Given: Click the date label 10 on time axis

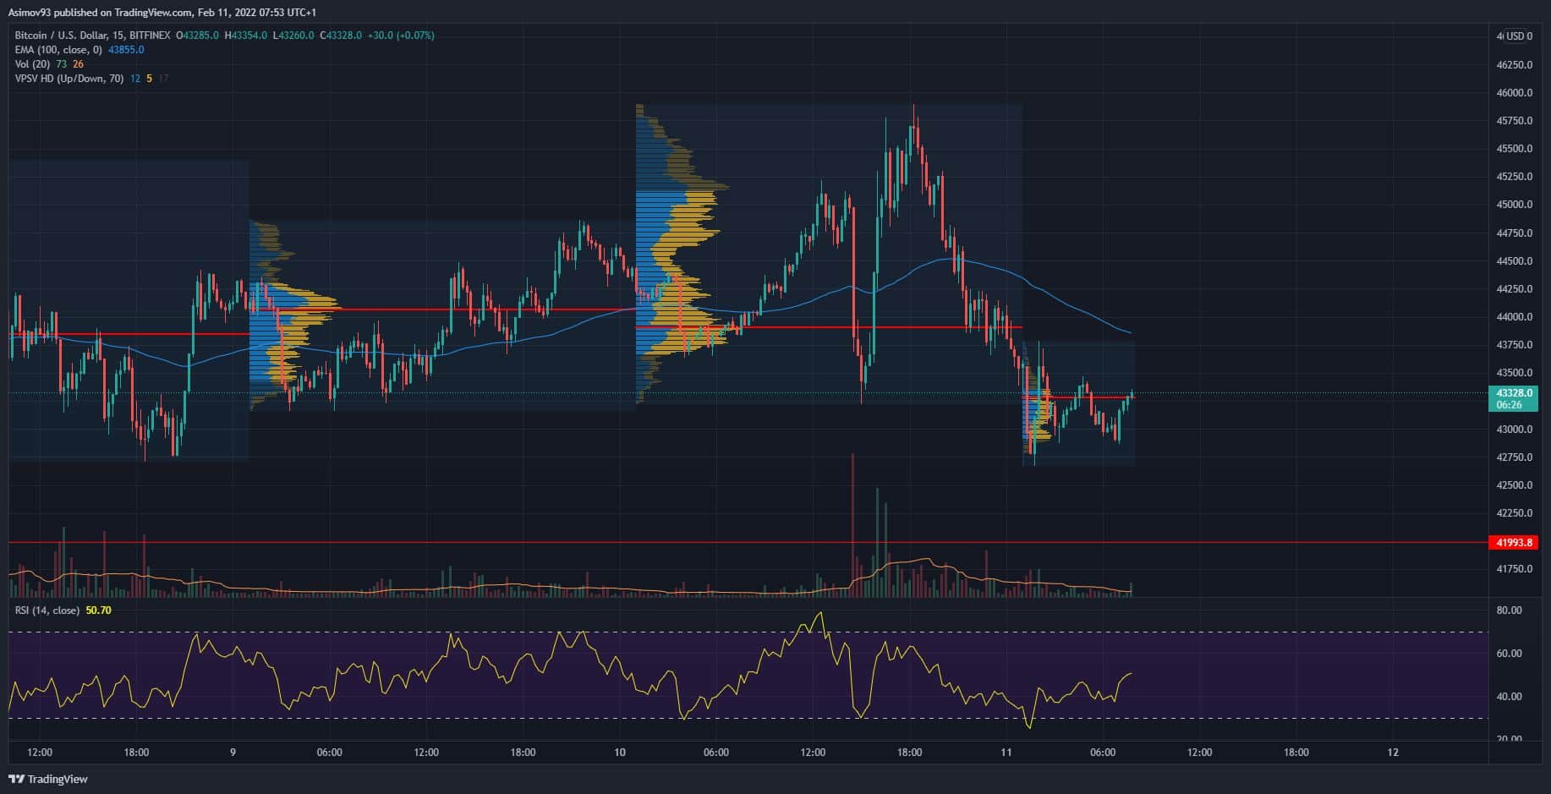Looking at the screenshot, I should pos(620,753).
